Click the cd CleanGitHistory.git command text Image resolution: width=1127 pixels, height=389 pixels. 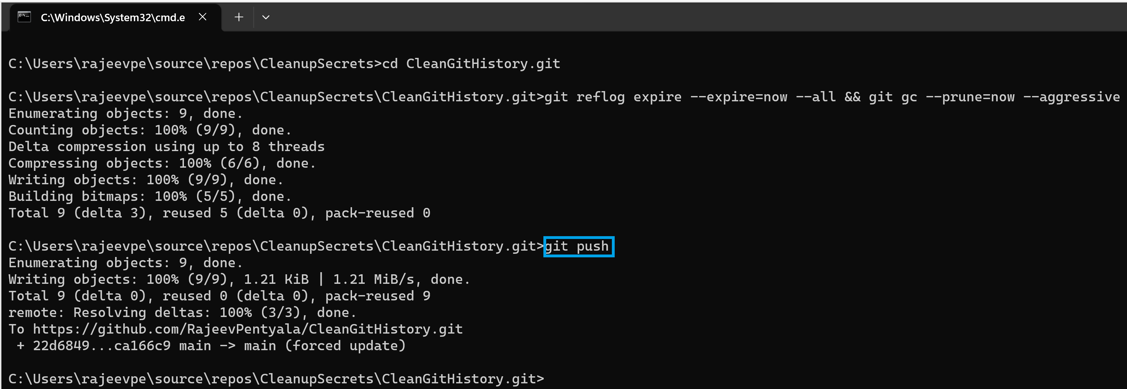471,64
